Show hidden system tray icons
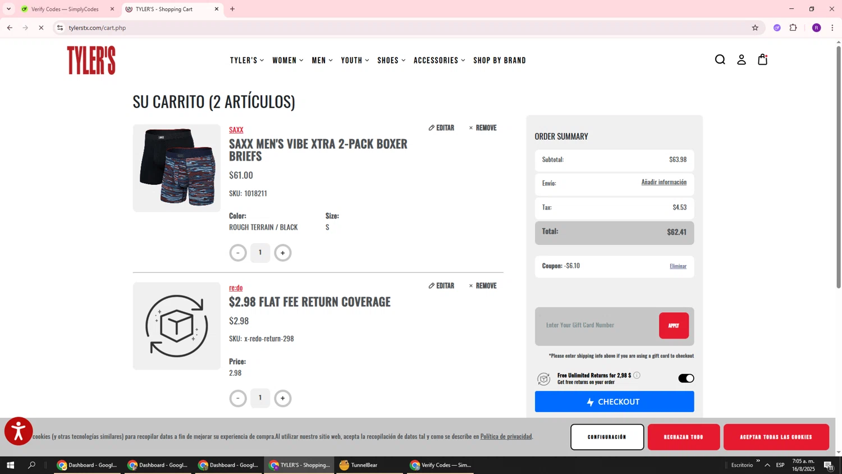The width and height of the screenshot is (842, 474). pyautogui.click(x=767, y=465)
